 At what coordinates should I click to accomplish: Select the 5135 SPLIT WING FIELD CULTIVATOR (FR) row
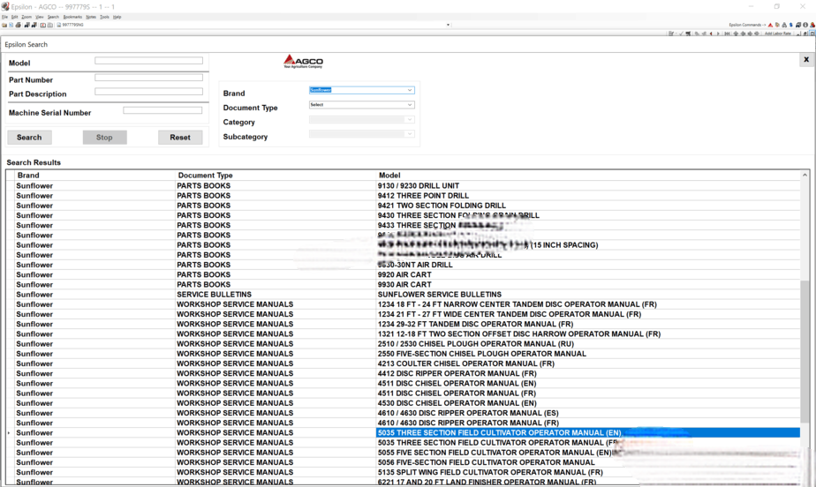[x=407, y=472]
